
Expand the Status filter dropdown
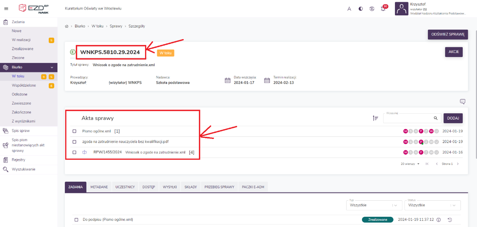432,205
